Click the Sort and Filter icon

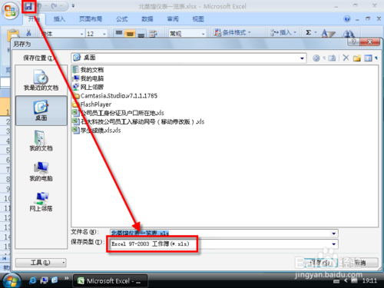(x=328, y=33)
